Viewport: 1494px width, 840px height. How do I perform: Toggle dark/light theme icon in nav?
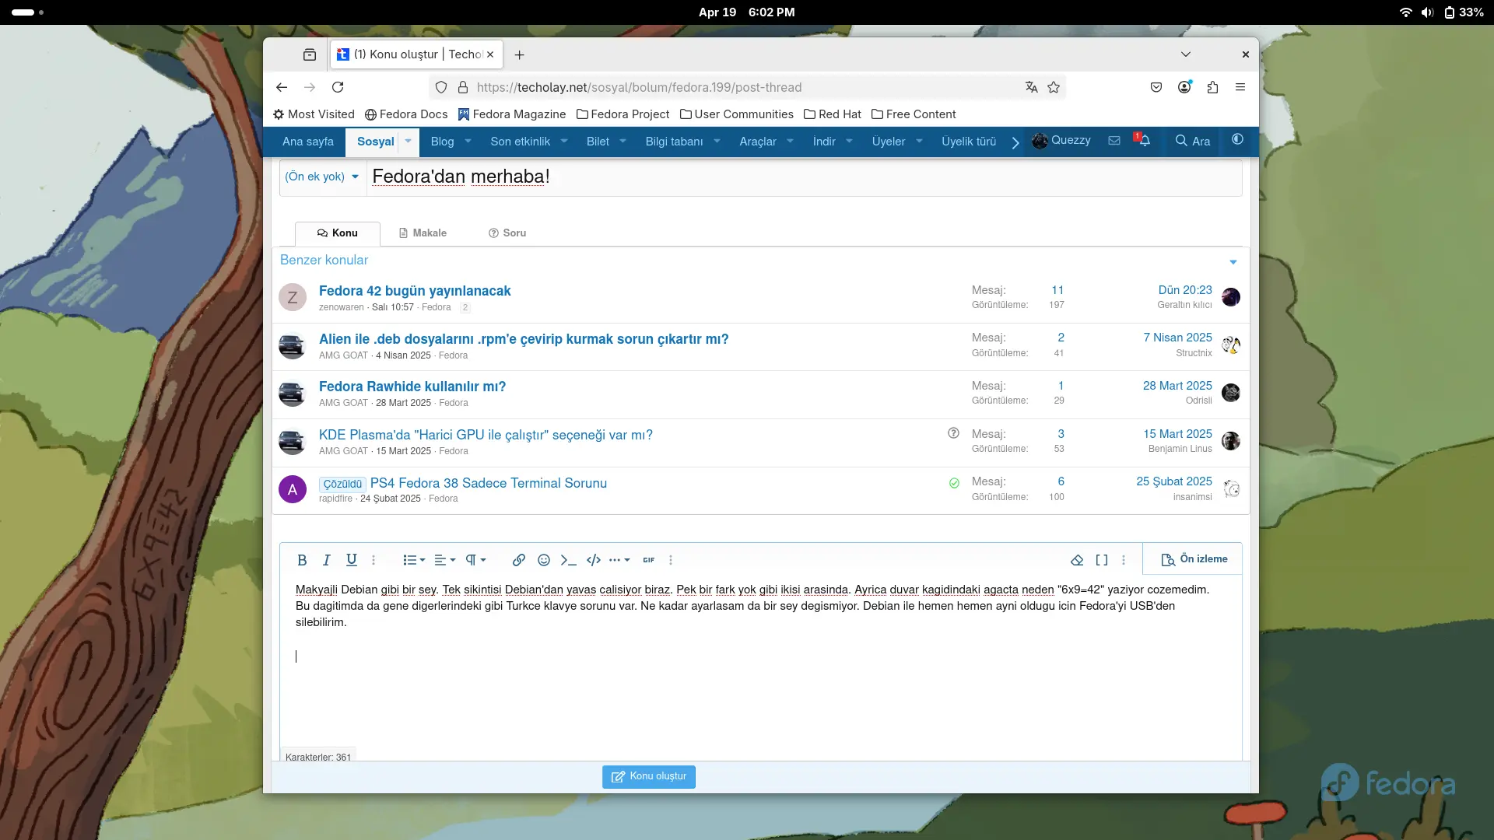tap(1237, 140)
